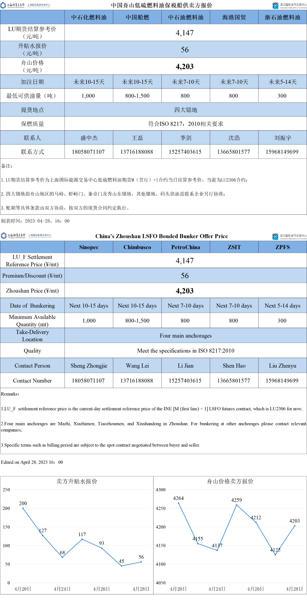
Task: Click phone 18058071107 in the Chinese table
Action: [x=88, y=152]
